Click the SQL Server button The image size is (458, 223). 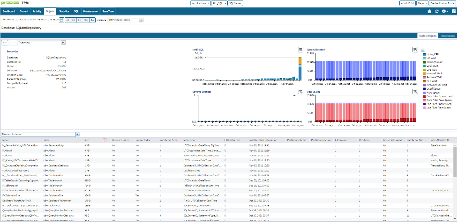coord(235,3)
